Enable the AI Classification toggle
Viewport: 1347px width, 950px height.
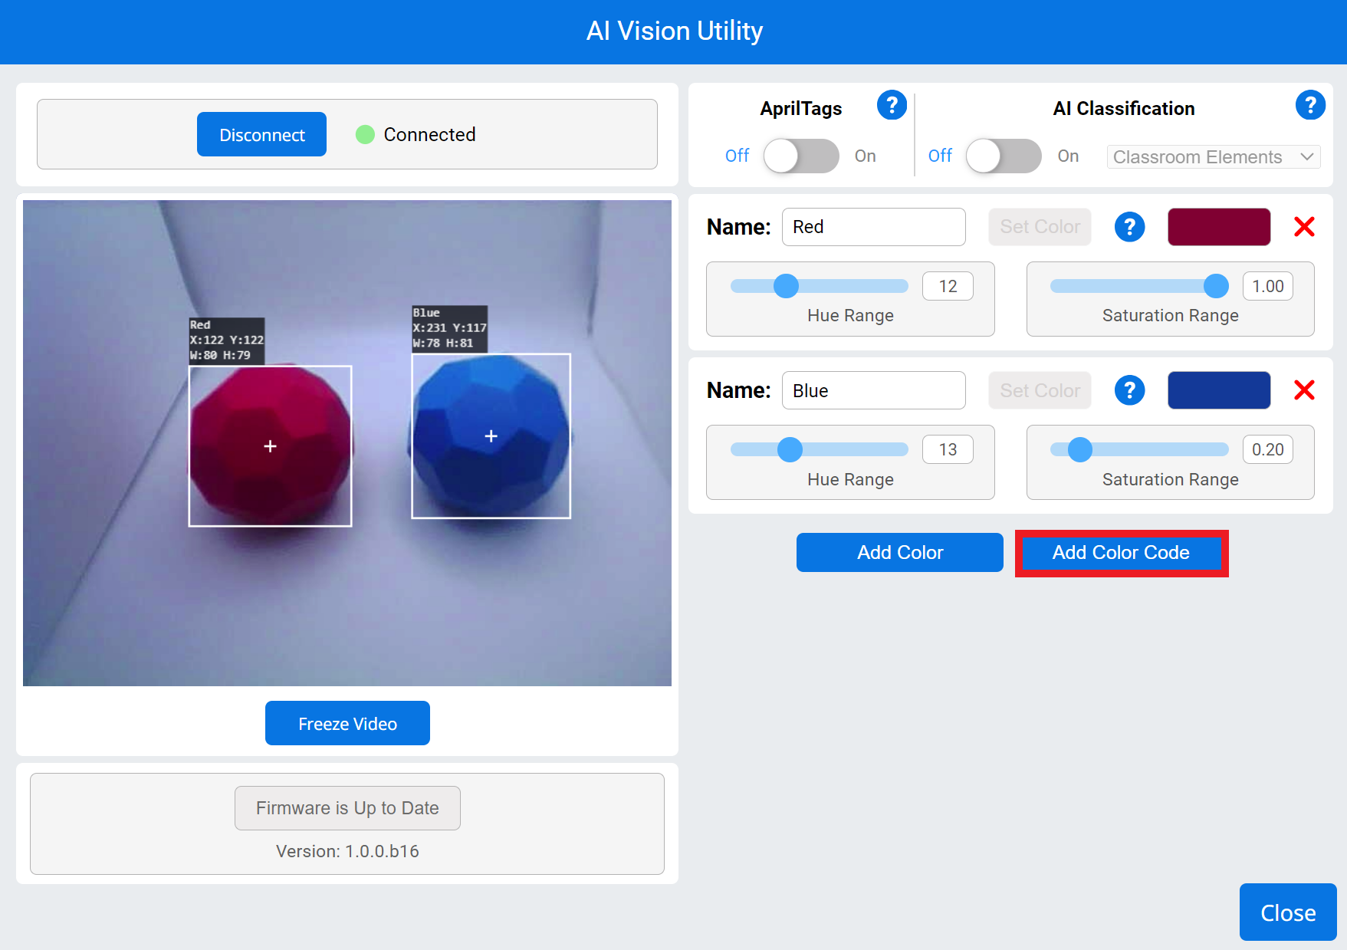tap(1003, 156)
